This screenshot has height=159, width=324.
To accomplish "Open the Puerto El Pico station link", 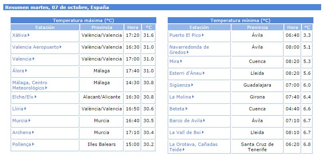I will [185, 35].
